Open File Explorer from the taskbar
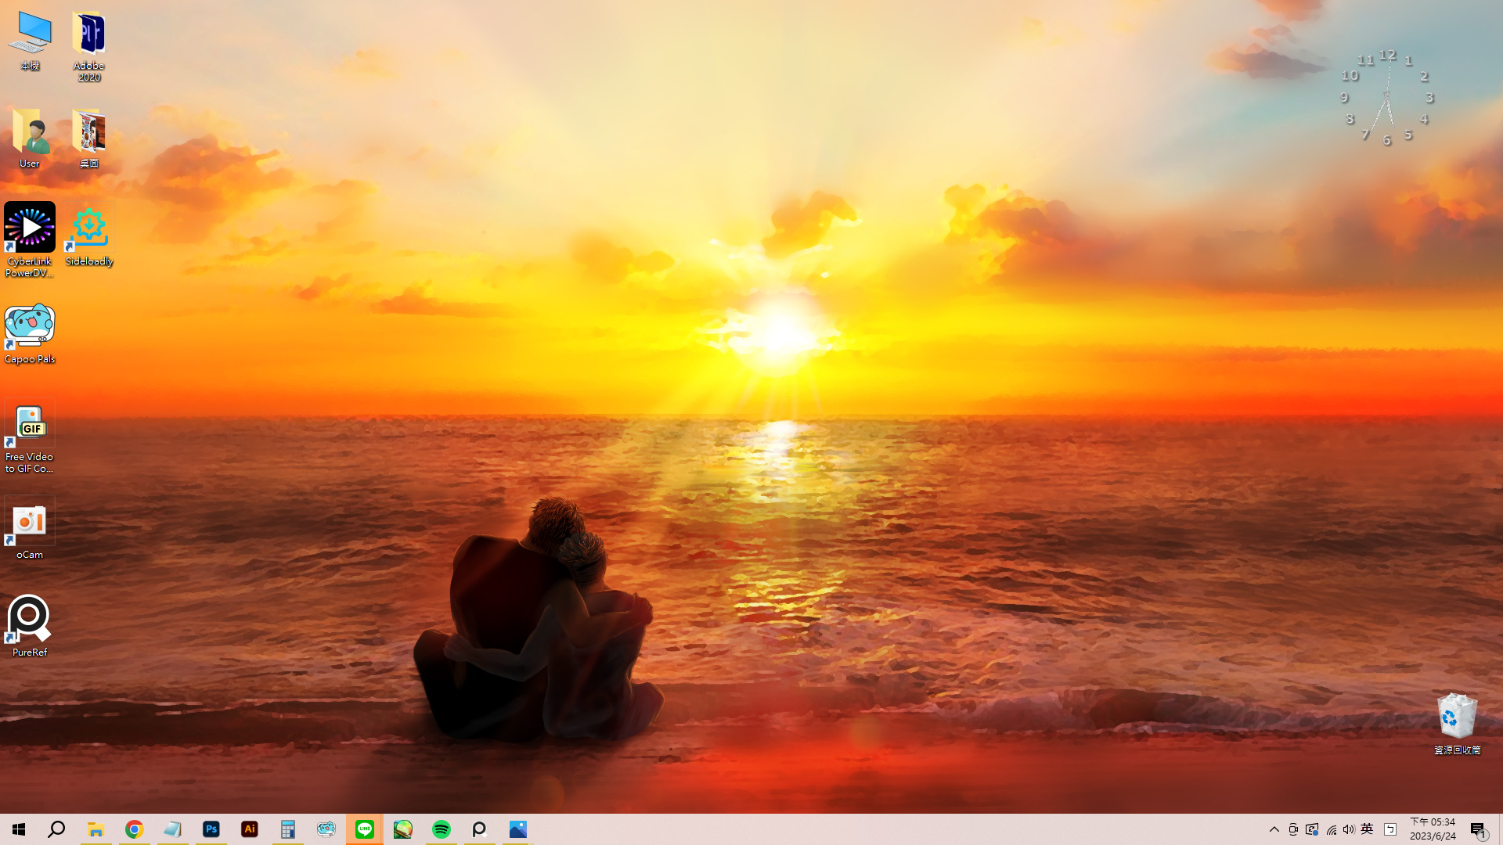The width and height of the screenshot is (1503, 845). click(x=96, y=829)
